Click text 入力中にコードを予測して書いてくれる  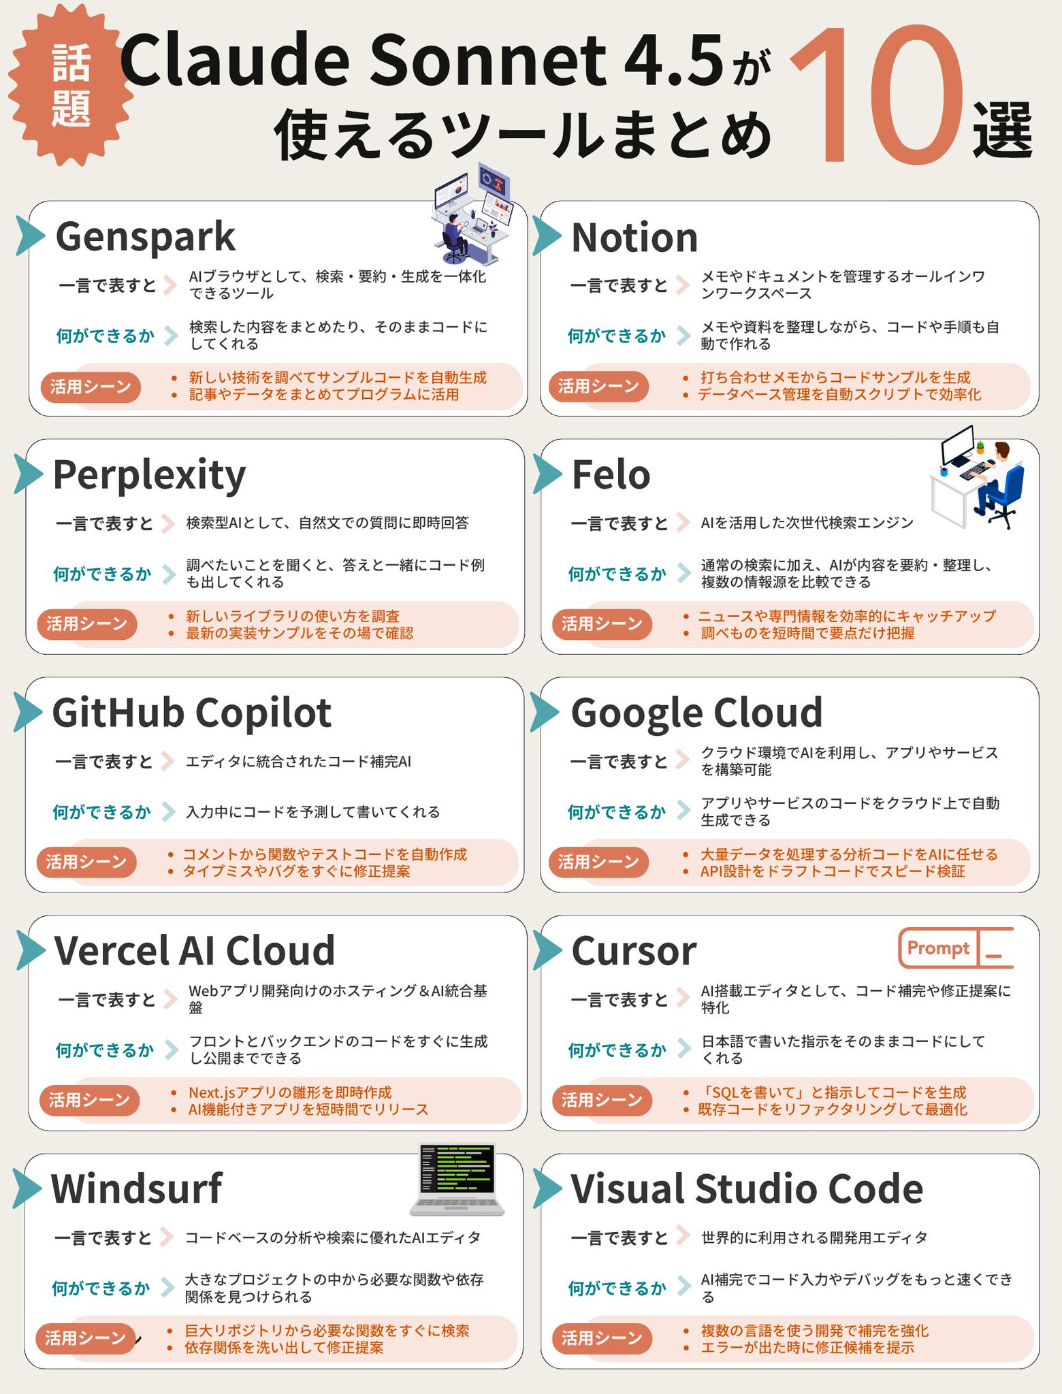pyautogui.click(x=312, y=811)
